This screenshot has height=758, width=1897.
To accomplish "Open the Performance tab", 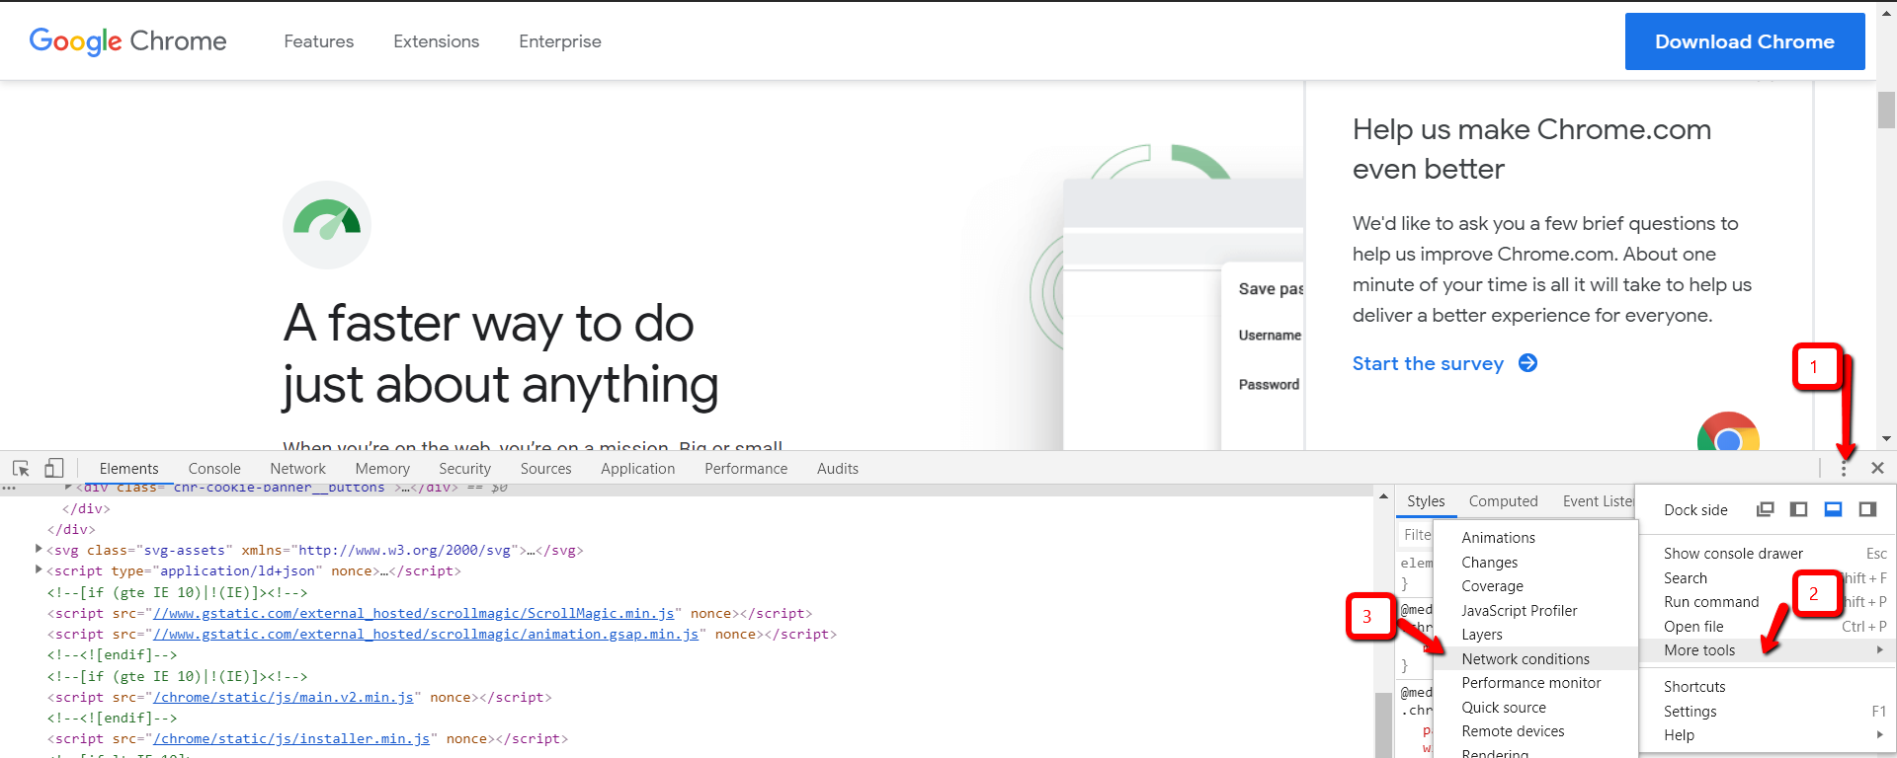I will click(746, 469).
